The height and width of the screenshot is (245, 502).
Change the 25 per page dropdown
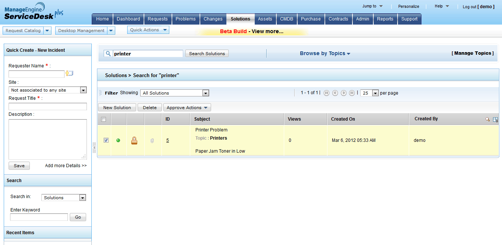(370, 93)
